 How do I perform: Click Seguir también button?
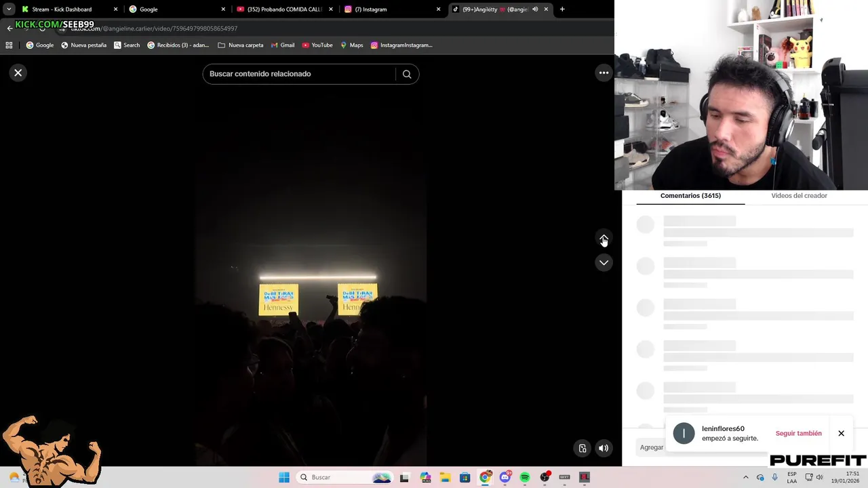coord(798,433)
